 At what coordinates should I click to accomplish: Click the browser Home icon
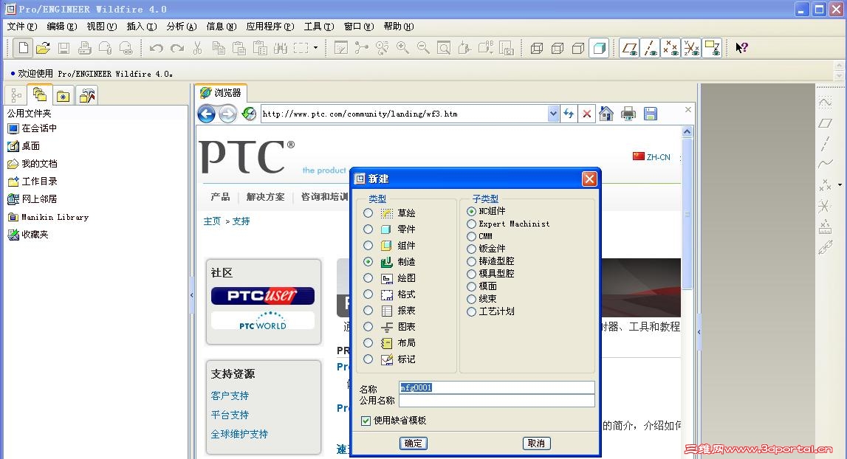point(606,114)
